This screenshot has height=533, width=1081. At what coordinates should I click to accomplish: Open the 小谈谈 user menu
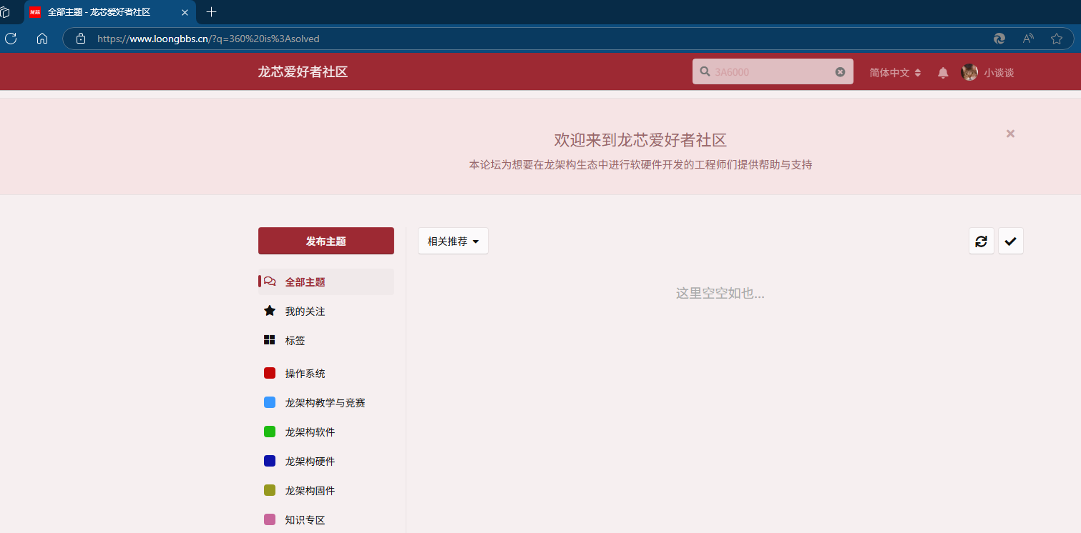988,73
